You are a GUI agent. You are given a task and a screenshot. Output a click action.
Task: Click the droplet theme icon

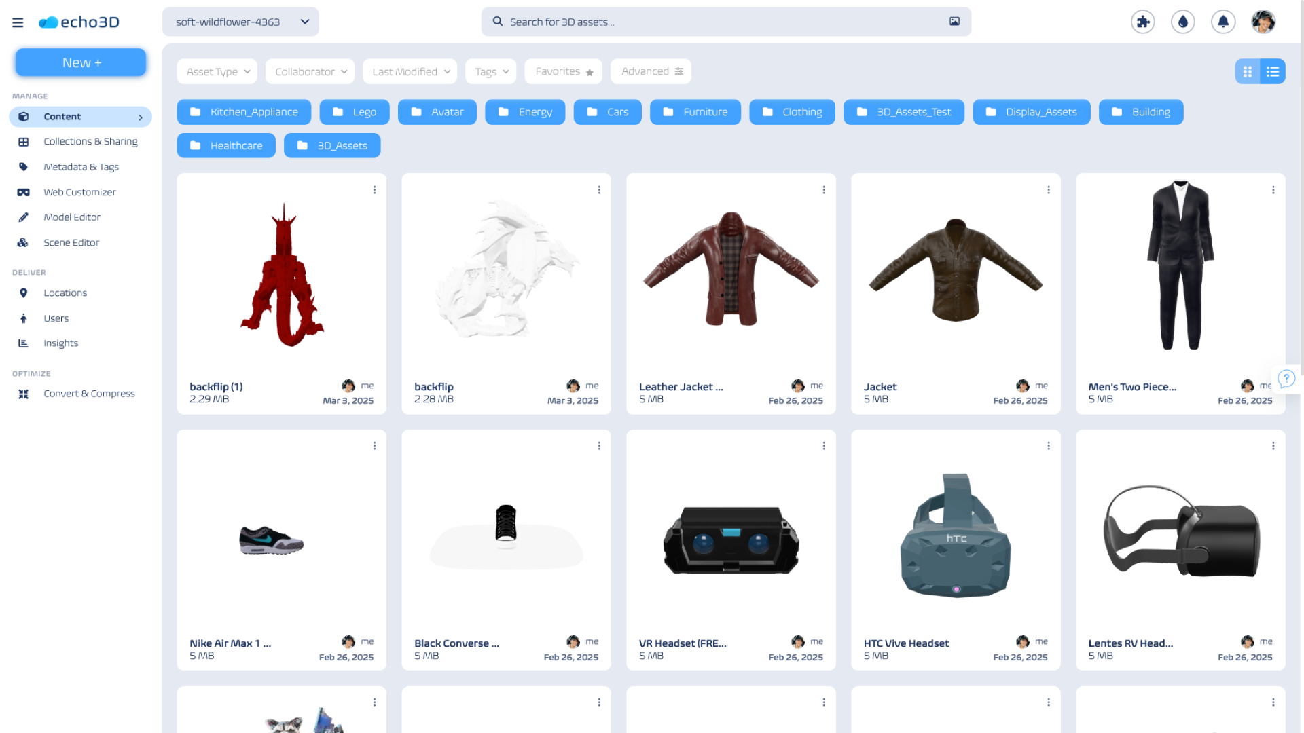coord(1182,22)
